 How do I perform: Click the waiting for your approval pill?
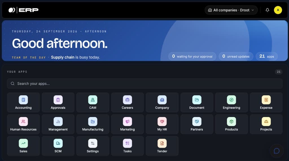click(x=192, y=56)
